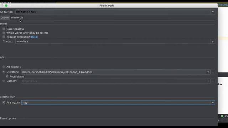Expand the Directory path history dropdown
Viewport: 228px width, 128px height.
pos(208,72)
